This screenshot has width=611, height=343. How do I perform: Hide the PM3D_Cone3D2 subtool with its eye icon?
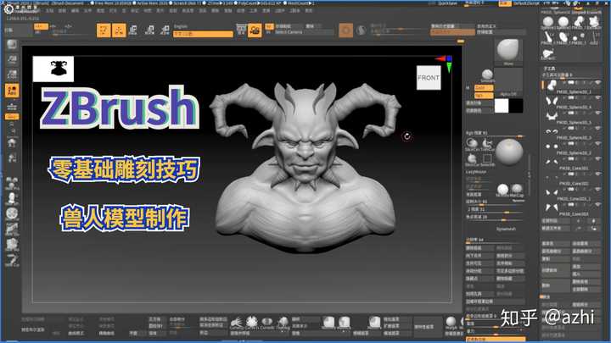pos(597,174)
